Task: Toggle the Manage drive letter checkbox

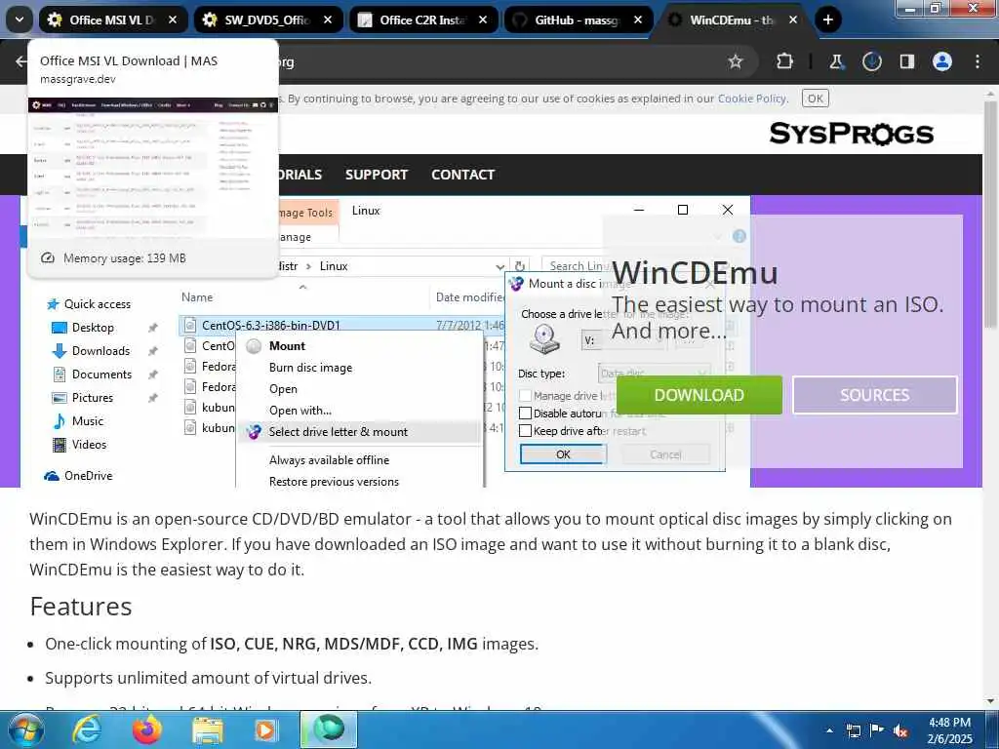Action: pos(525,396)
